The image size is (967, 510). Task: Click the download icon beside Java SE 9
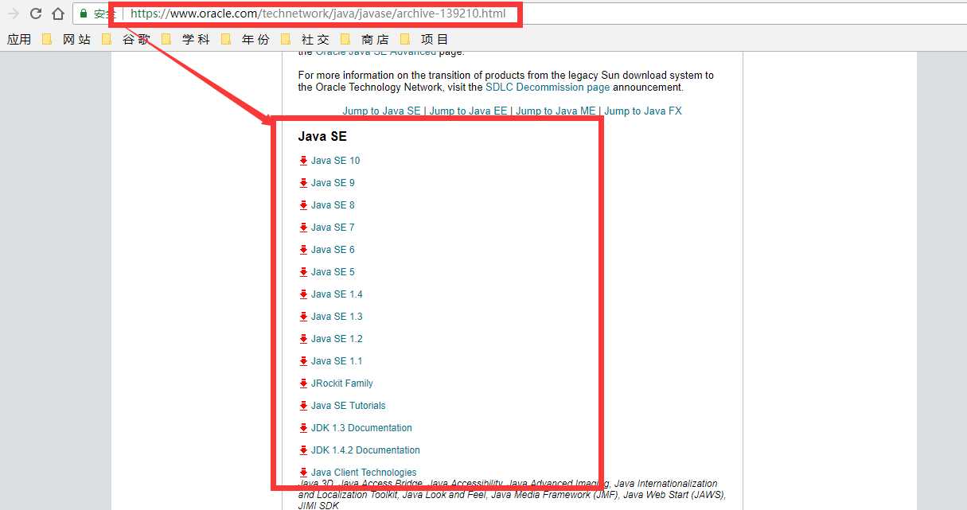[x=303, y=183]
